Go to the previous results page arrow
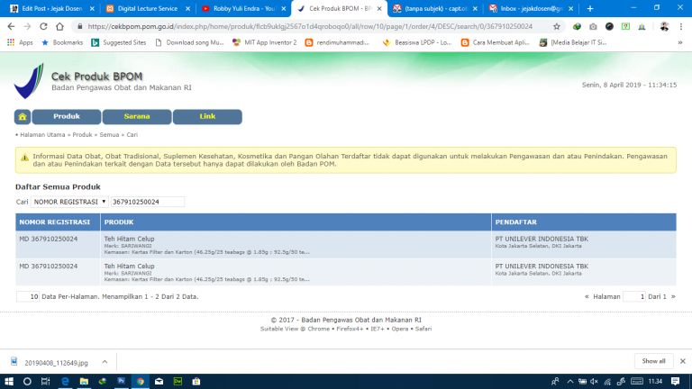The height and width of the screenshot is (389, 692). tap(587, 296)
